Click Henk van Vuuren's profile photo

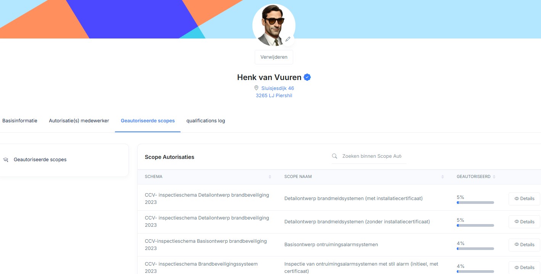(271, 25)
